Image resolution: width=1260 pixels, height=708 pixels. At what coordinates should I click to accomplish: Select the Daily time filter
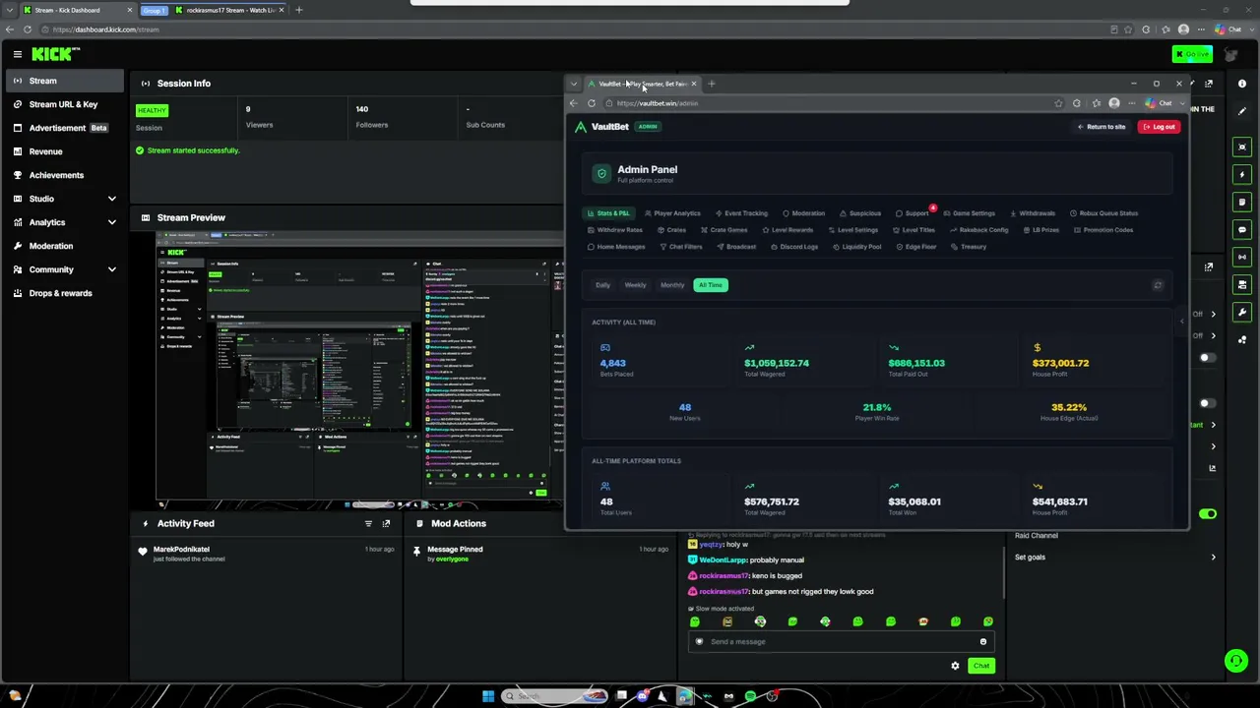(x=602, y=285)
